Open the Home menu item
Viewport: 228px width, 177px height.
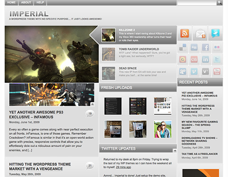tap(11, 3)
